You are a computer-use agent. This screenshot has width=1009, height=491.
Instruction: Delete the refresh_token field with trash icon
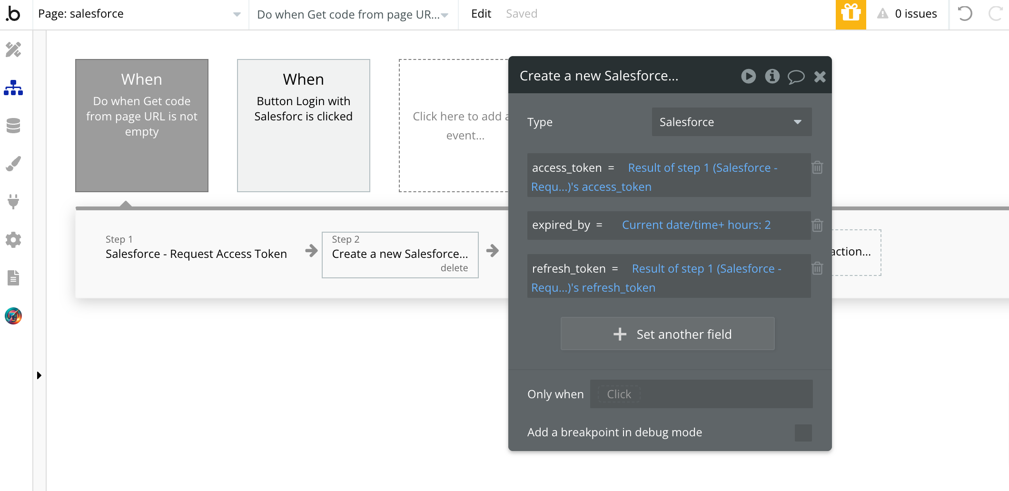[x=817, y=268]
